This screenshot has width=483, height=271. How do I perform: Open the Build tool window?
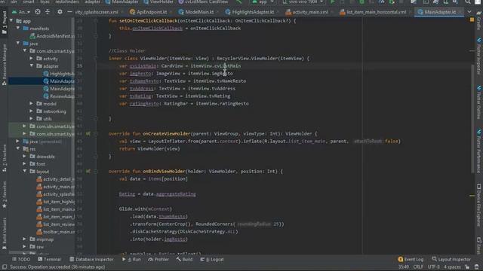(184, 259)
